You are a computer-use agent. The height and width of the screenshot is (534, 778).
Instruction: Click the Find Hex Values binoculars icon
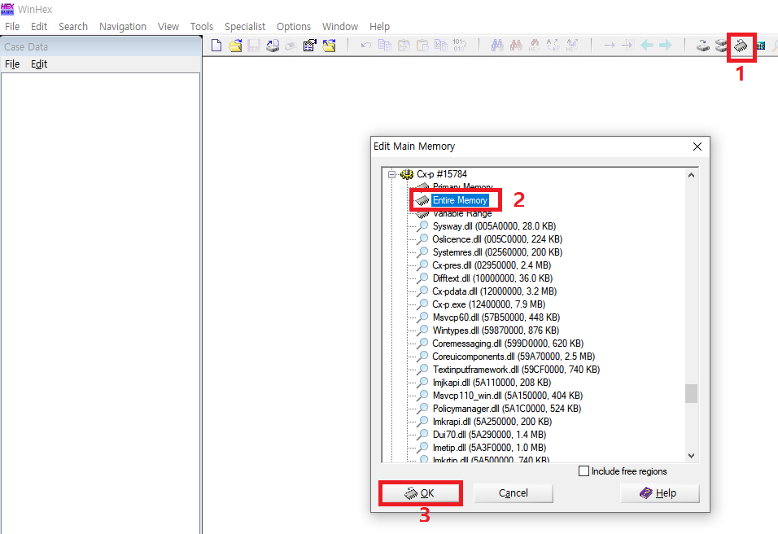[x=535, y=46]
